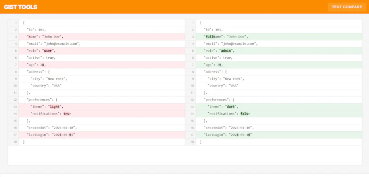The width and height of the screenshot is (369, 177).
Task: Select right line "id": 101
Action: [279, 30]
